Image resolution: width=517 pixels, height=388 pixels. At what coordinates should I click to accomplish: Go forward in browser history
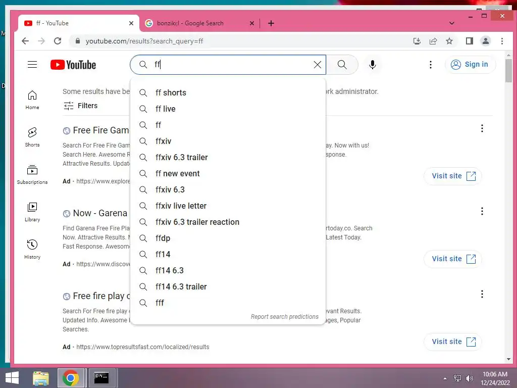[x=41, y=41]
